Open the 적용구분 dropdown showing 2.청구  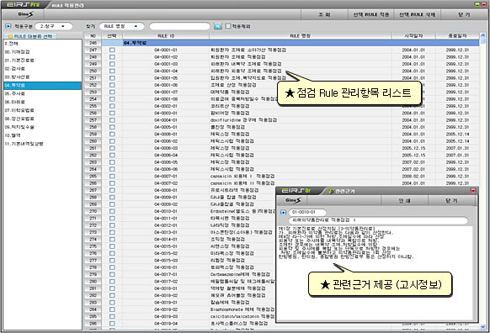pyautogui.click(x=54, y=26)
